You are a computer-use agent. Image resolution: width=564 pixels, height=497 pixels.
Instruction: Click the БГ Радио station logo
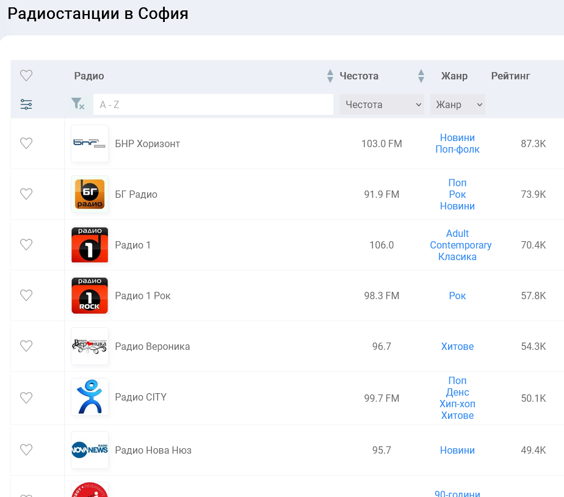point(90,194)
